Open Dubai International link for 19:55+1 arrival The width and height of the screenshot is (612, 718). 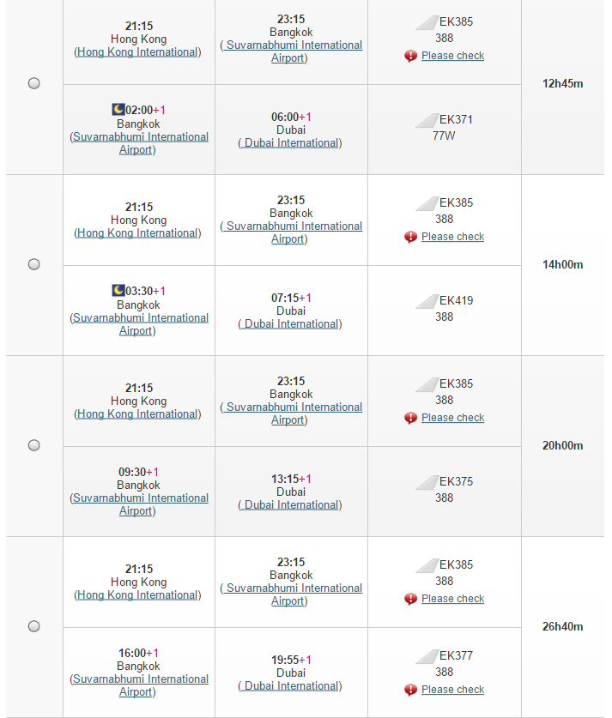(291, 685)
